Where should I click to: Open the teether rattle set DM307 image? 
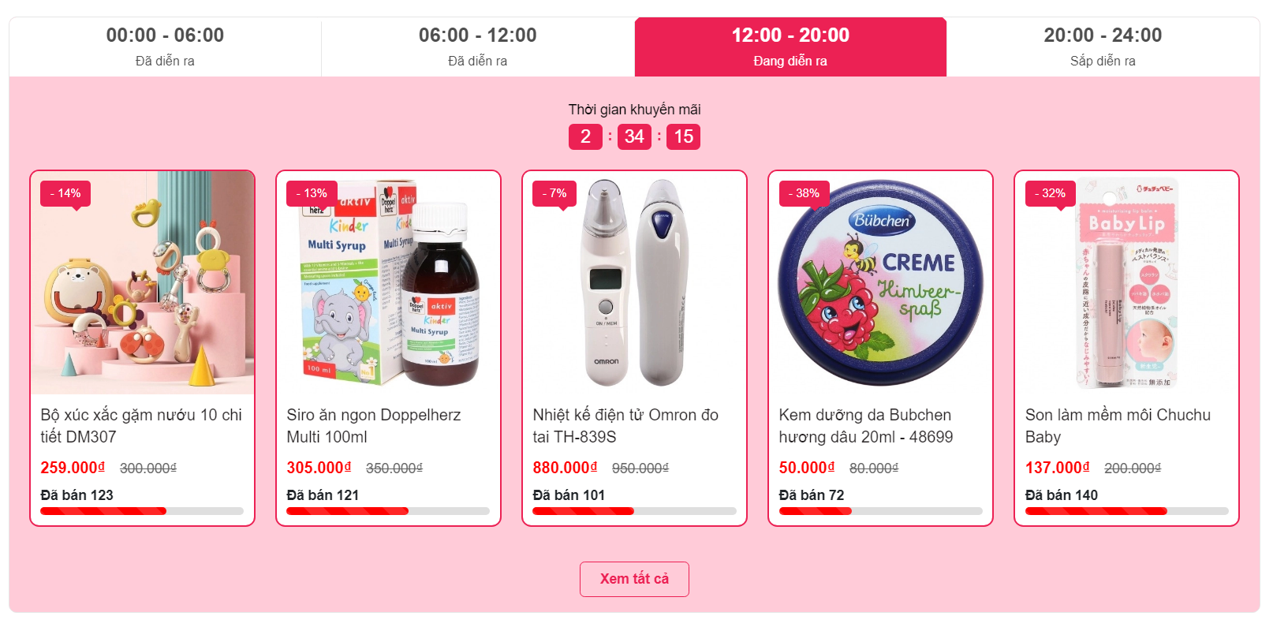pos(143,283)
